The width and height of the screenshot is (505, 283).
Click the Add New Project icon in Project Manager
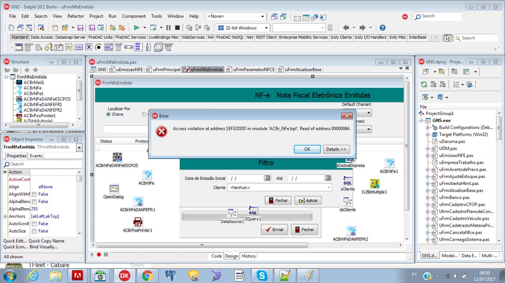425,72
